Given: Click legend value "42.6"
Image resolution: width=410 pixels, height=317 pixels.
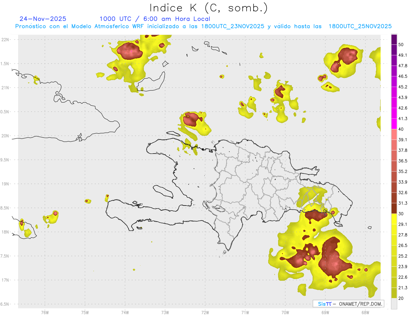Looking at the screenshot, I should point(403,108).
